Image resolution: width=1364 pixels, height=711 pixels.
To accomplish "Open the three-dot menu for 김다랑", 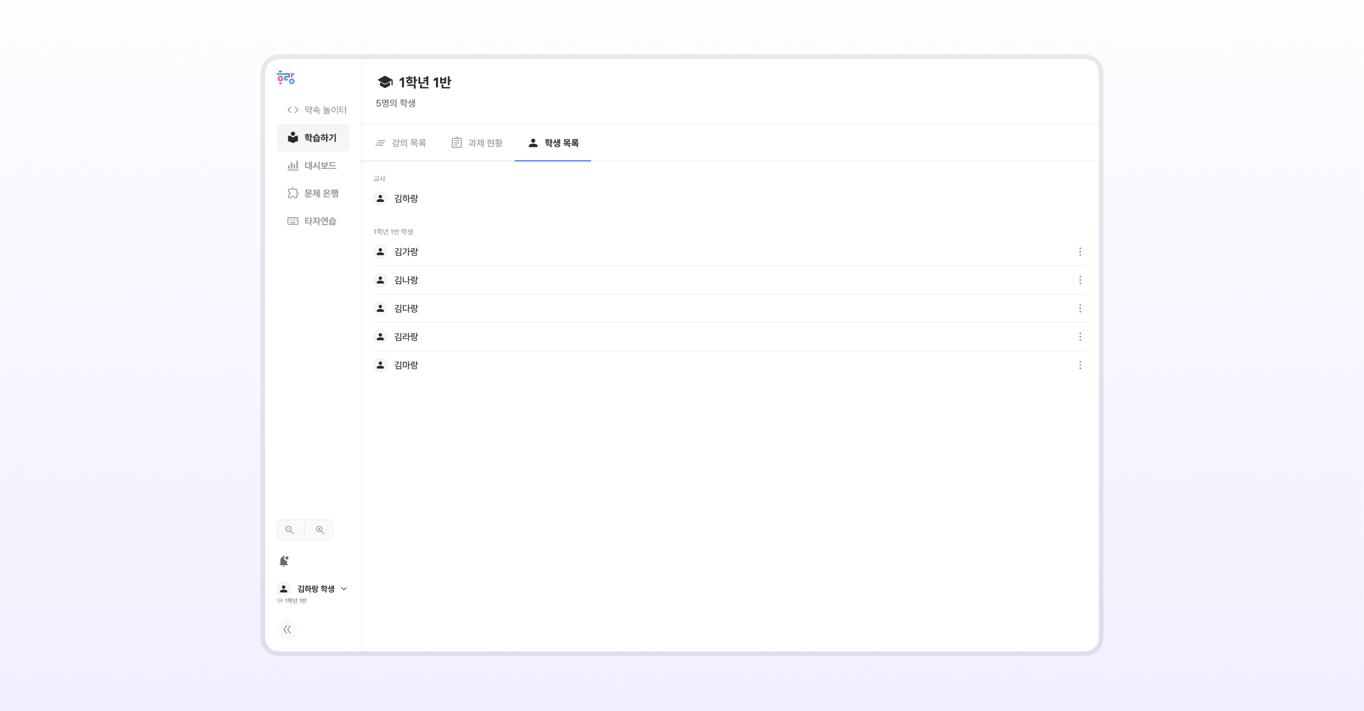I will [x=1080, y=308].
